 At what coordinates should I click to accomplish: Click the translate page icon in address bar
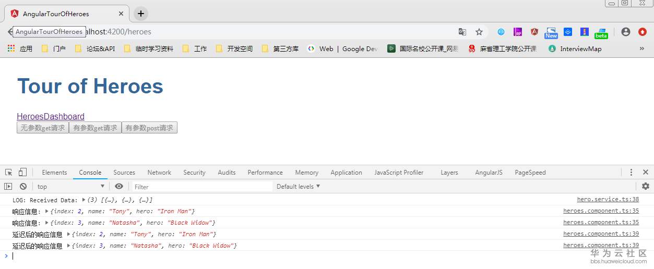(x=462, y=32)
